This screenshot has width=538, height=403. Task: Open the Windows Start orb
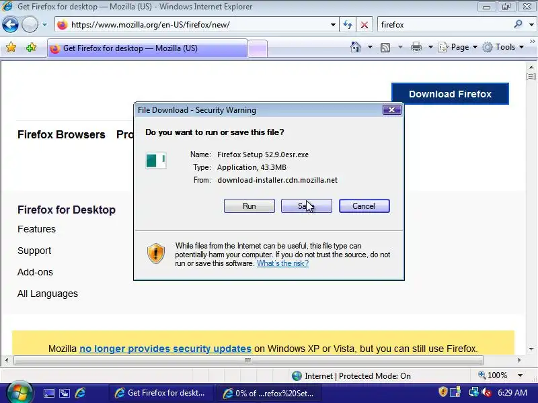(x=20, y=392)
